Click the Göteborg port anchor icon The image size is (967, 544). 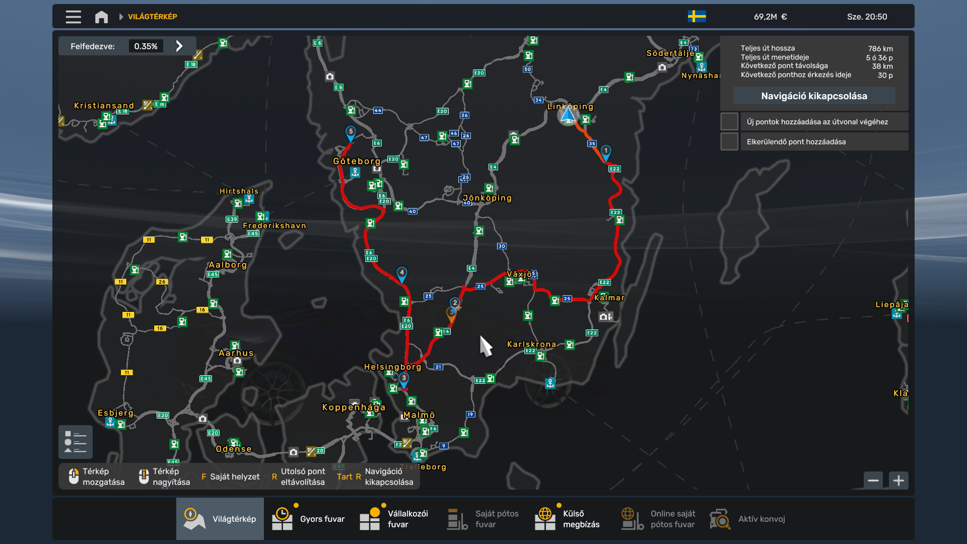355,172
